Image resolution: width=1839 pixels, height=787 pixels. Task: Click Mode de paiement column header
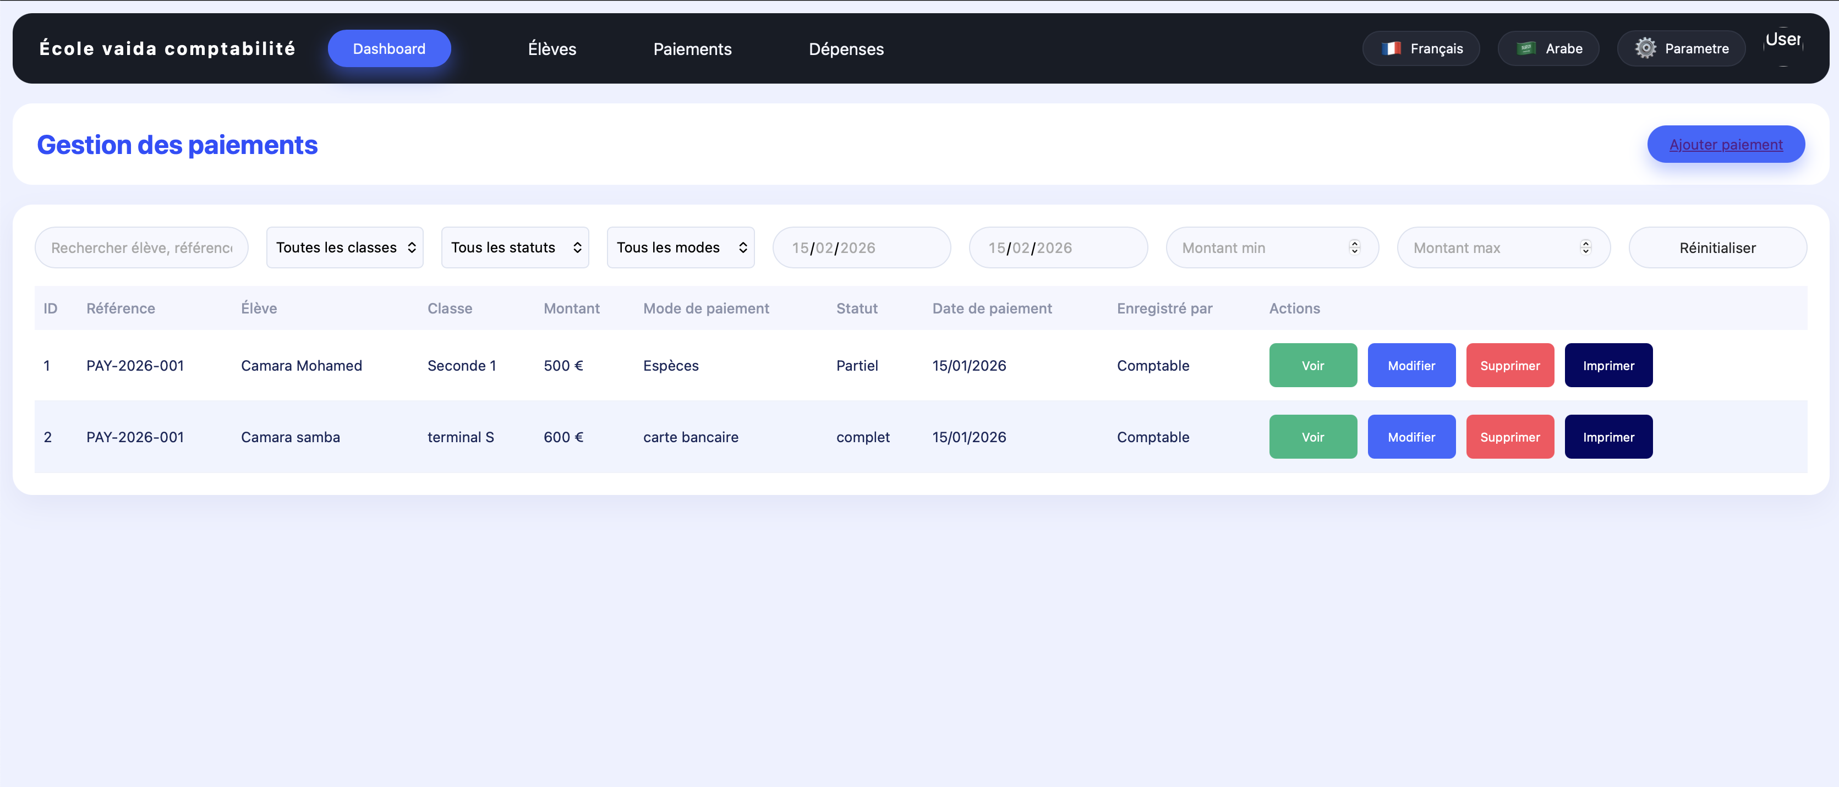click(x=706, y=308)
